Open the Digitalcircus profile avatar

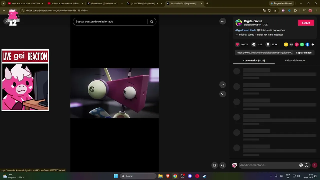(239, 23)
